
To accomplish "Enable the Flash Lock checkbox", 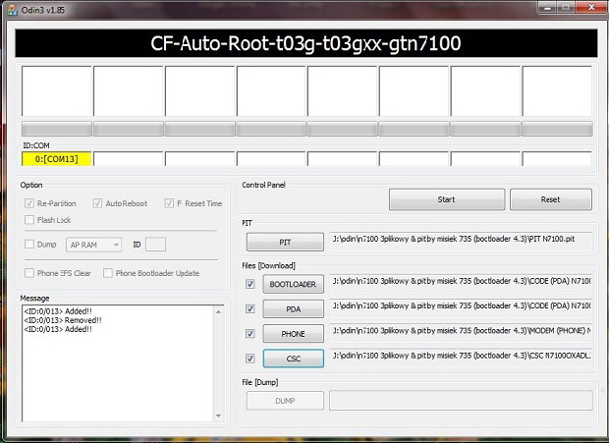I will [x=29, y=220].
